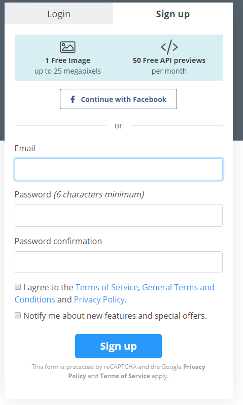This screenshot has width=243, height=405.
Task: Open Google Terms of Service reCAPTCHA link
Action: point(125,376)
